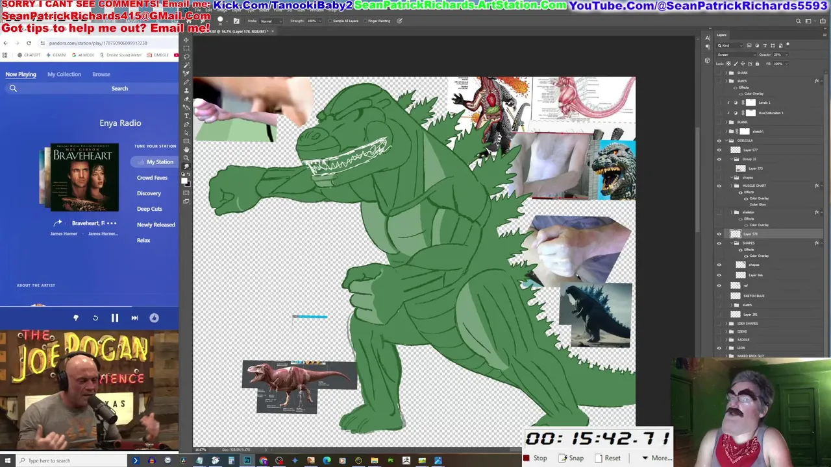Screen dimensions: 831x467
Task: Switch to Pandora My Collection tab
Action: pyautogui.click(x=64, y=74)
